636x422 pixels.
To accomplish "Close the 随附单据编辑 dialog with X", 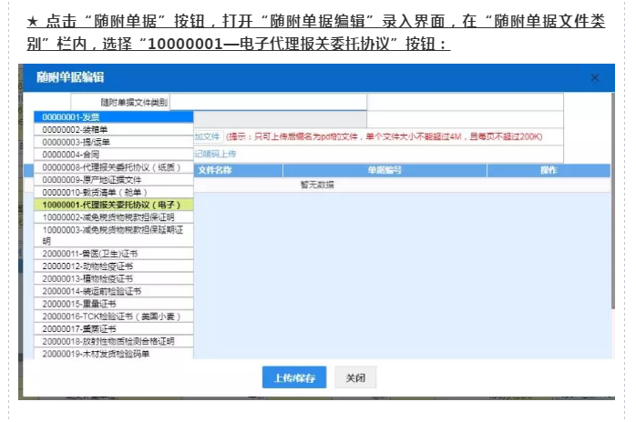I will [595, 79].
